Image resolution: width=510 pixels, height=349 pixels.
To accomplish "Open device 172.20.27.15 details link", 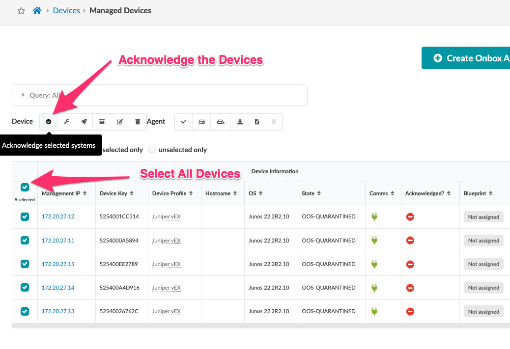I will tap(57, 264).
